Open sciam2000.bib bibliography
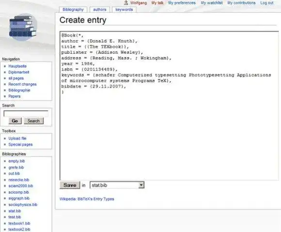 coord(21,186)
